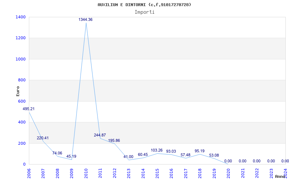Click the 2016 year tick label
Viewport: 289px width, 180px height.
tap(172, 174)
